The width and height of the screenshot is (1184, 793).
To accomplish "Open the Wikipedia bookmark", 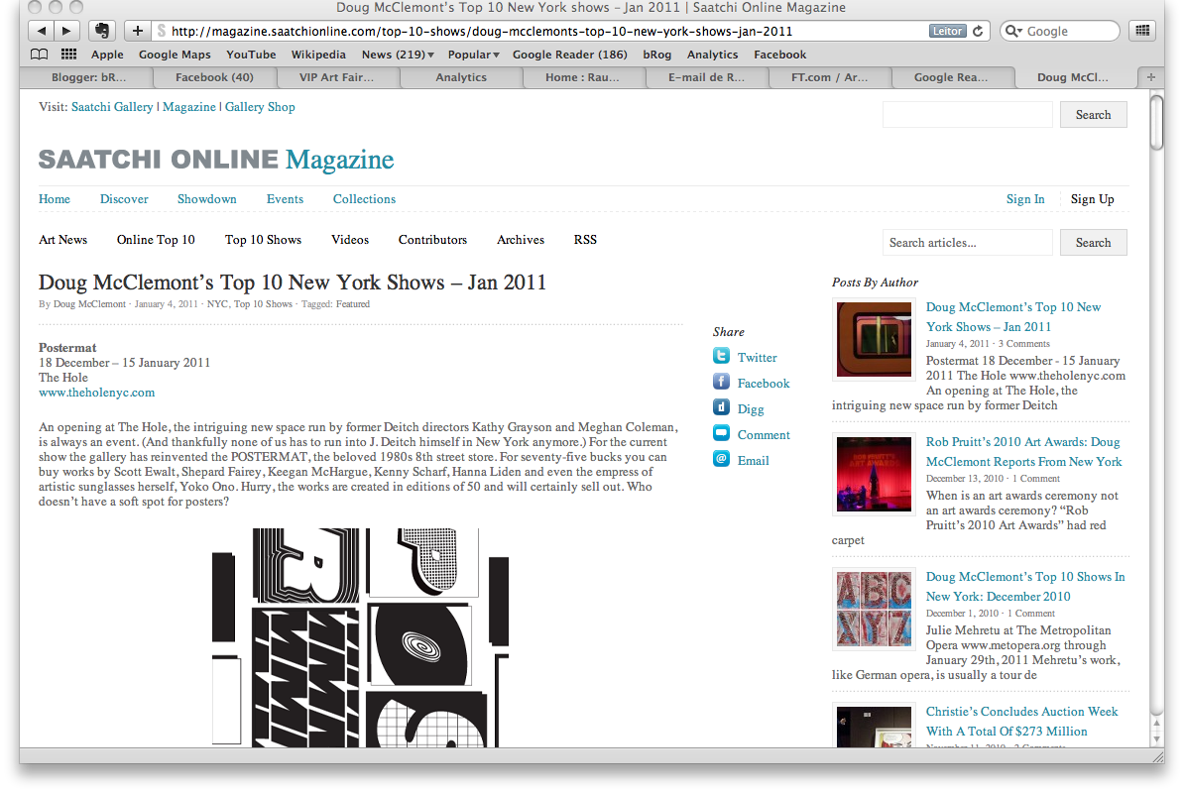I will tap(318, 55).
